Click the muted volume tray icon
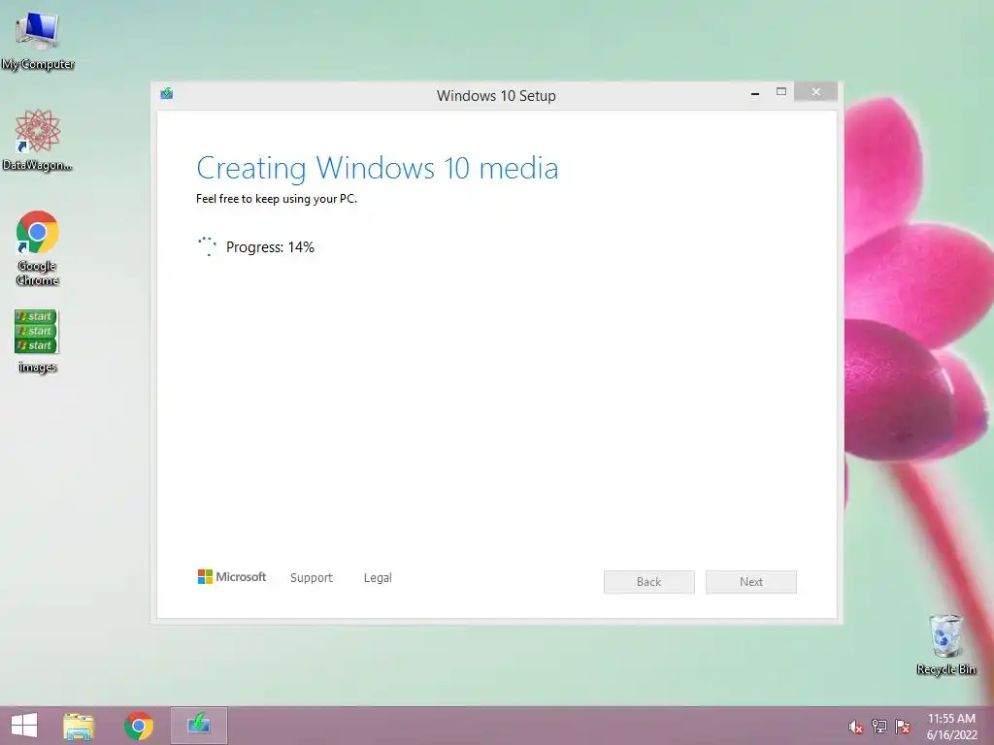The image size is (994, 745). coord(856,727)
